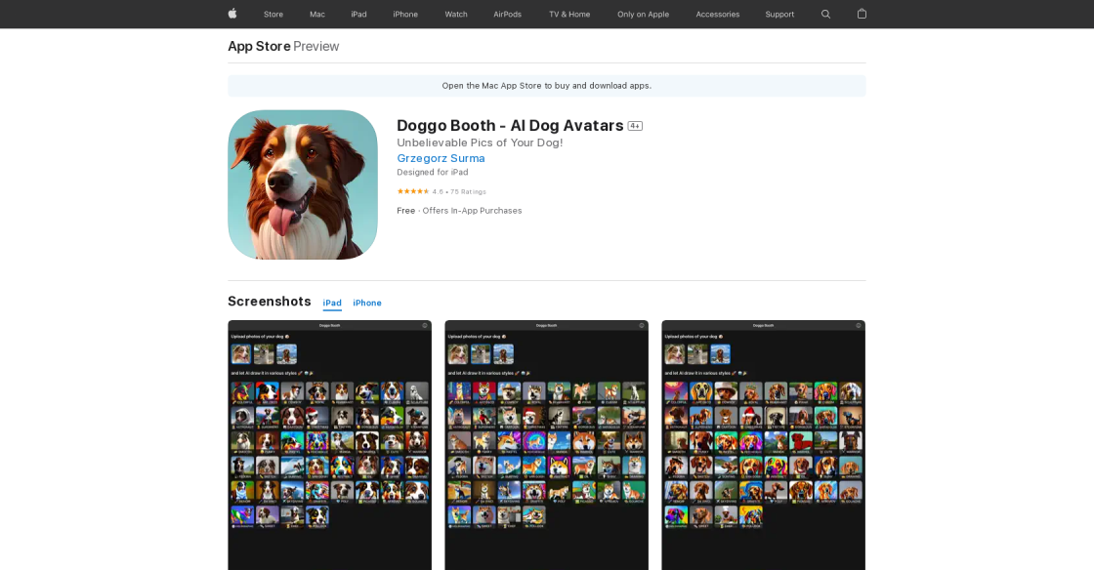Open Grzegorz Surma developer link
This screenshot has height=570, width=1094.
pos(441,158)
